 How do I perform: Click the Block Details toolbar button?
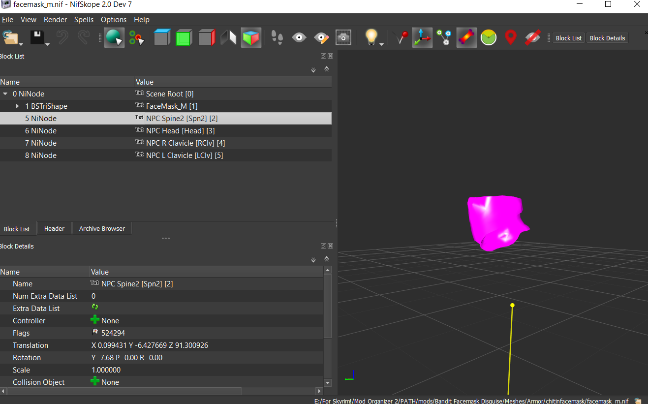[607, 38]
